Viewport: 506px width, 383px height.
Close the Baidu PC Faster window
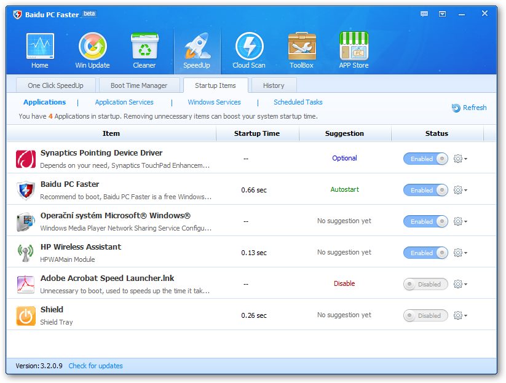coord(484,14)
